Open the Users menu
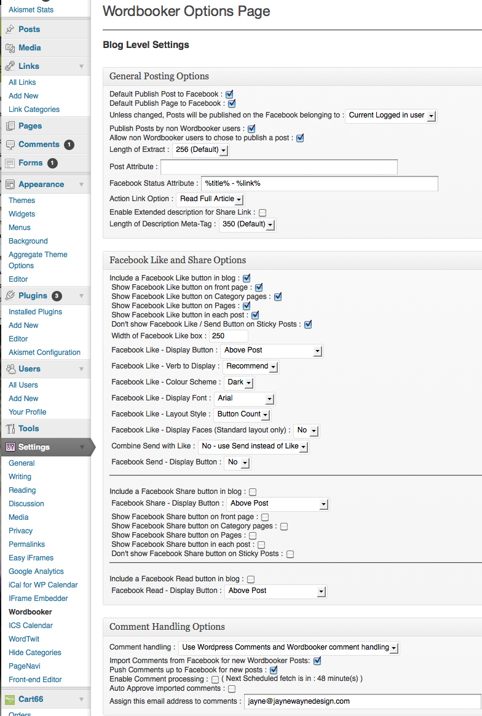 pos(30,368)
